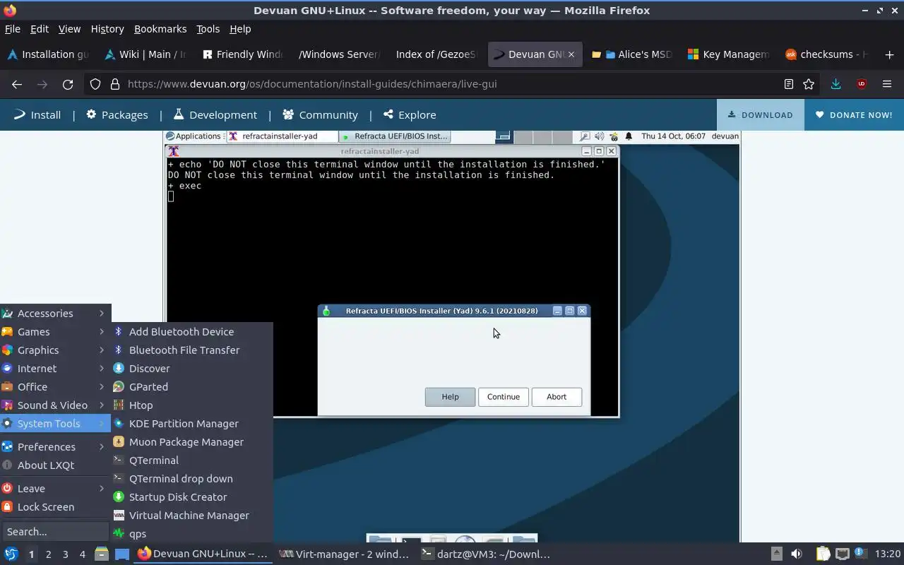
Task: Switch to Friendly Windows tab
Action: pos(243,54)
